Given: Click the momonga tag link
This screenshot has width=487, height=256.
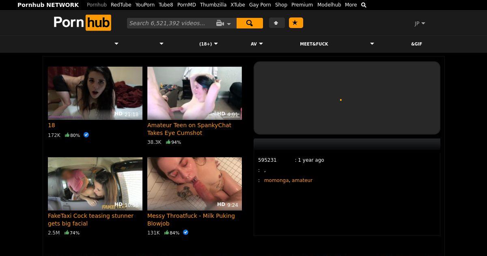Looking at the screenshot, I should pos(276,180).
